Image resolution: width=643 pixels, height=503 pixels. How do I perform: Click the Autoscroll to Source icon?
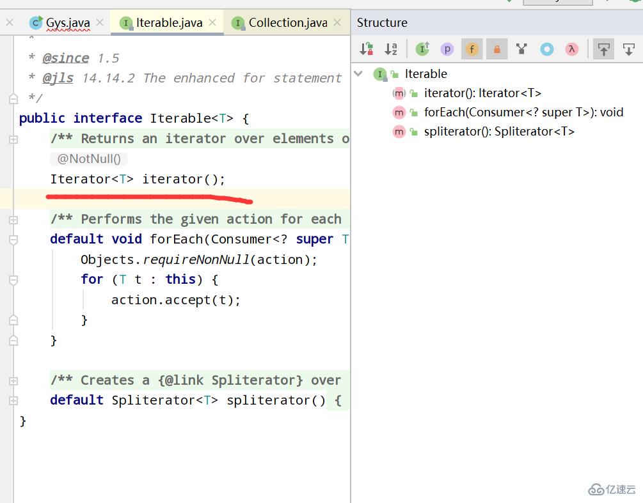pos(603,49)
